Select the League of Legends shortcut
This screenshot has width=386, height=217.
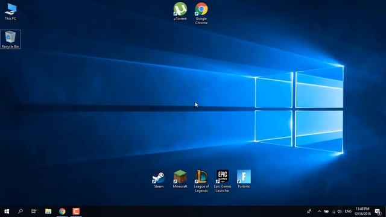pos(201,181)
